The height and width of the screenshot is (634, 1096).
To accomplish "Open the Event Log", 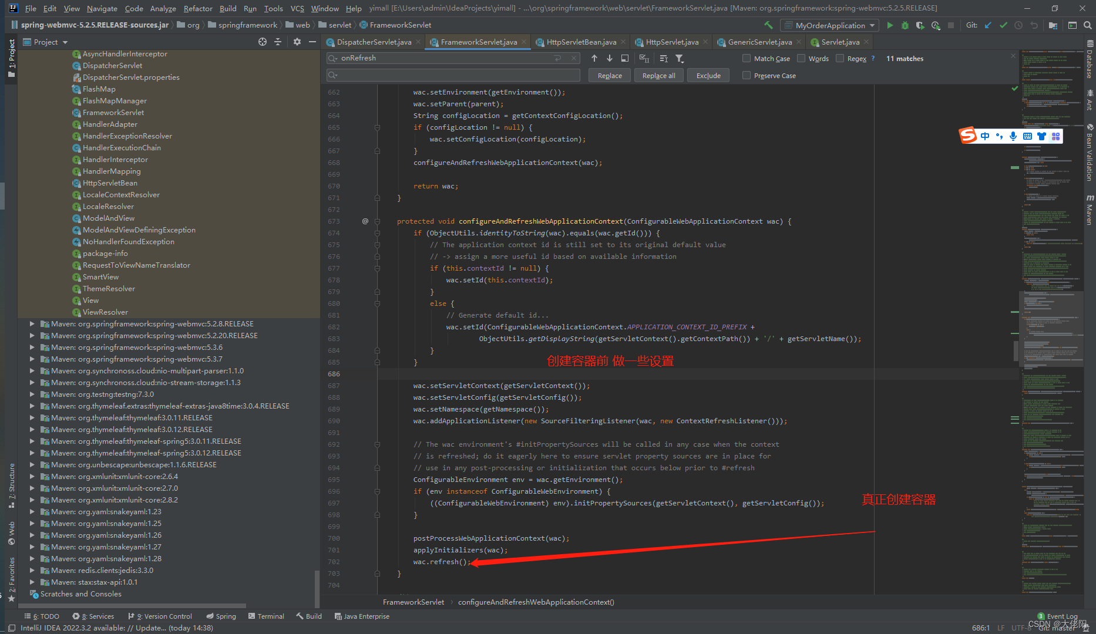I will (x=1057, y=616).
